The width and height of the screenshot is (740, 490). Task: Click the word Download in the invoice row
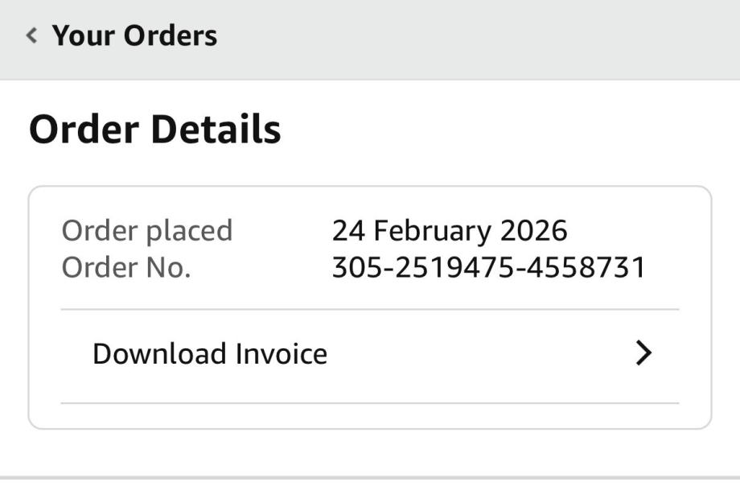(159, 354)
